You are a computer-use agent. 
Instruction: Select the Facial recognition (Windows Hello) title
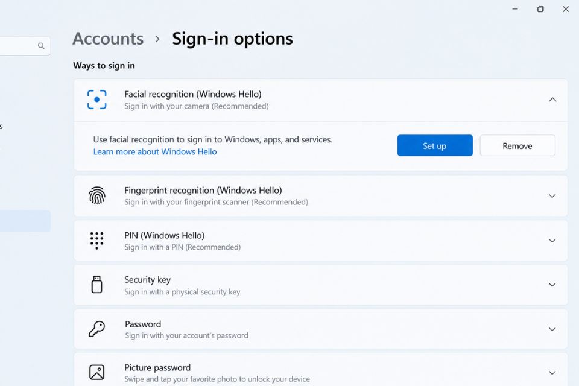point(193,94)
